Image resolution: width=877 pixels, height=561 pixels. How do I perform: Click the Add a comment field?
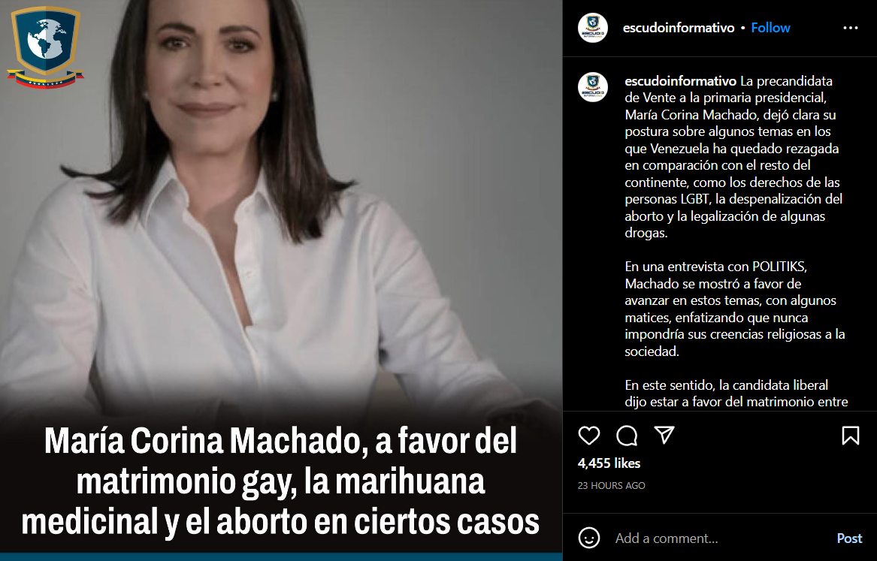click(x=721, y=538)
